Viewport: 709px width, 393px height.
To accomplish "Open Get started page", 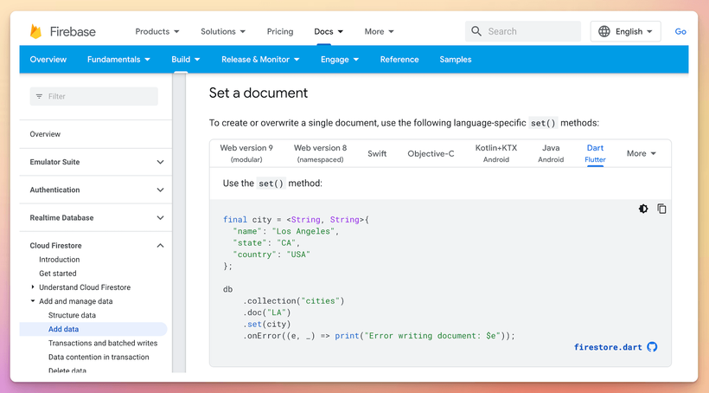I will (57, 274).
